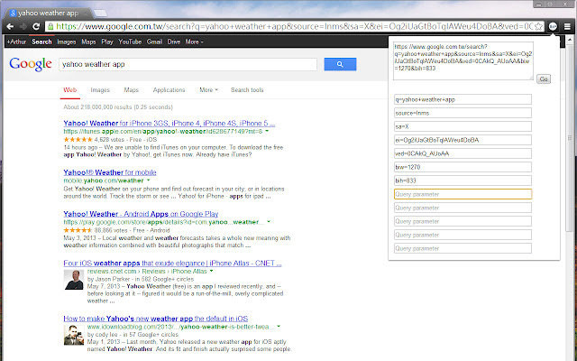Open YouTube in Google bar
Image resolution: width=577 pixels, height=361 pixels.
click(130, 42)
